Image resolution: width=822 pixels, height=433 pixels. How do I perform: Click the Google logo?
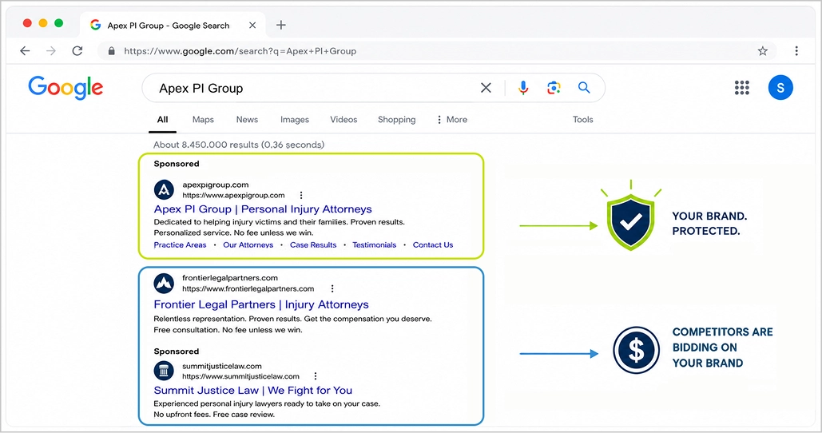point(66,88)
